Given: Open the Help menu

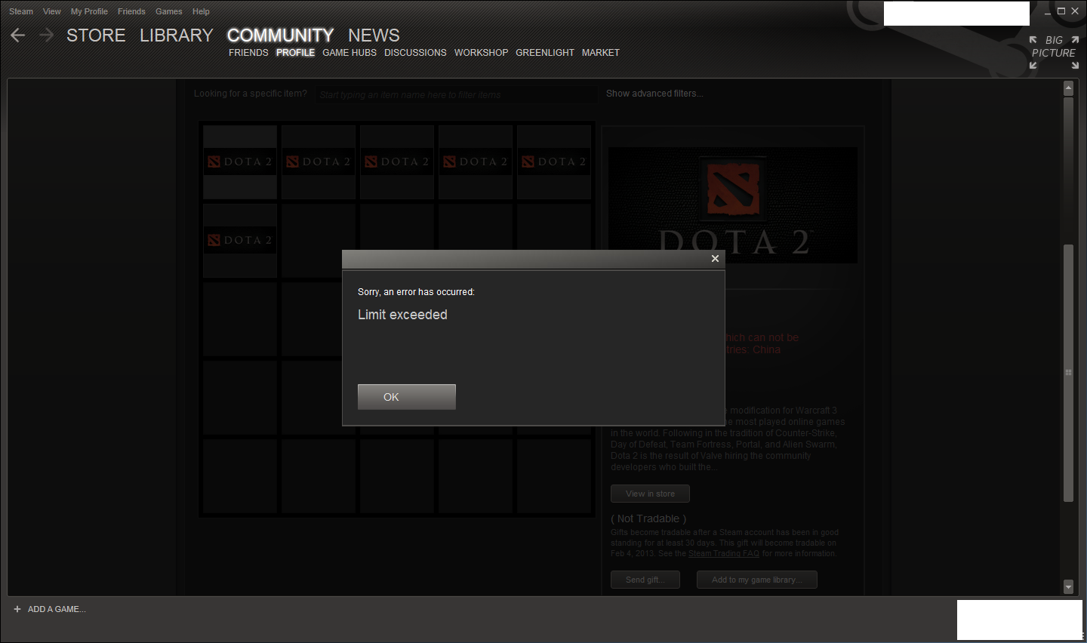Looking at the screenshot, I should [x=201, y=11].
